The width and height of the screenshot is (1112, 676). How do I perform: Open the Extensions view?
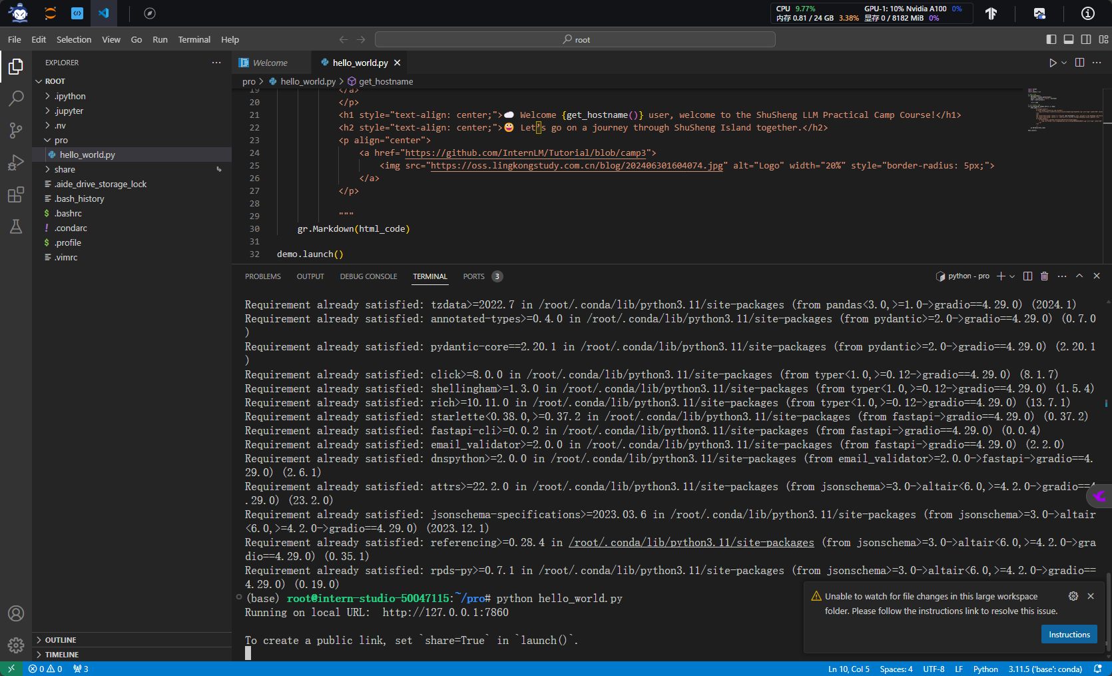tap(16, 194)
